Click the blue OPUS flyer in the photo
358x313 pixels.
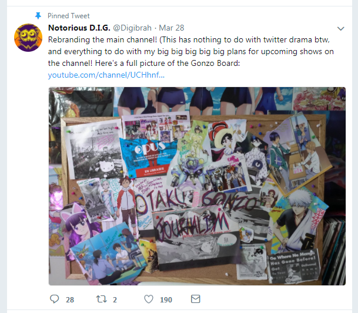pyautogui.click(x=148, y=158)
